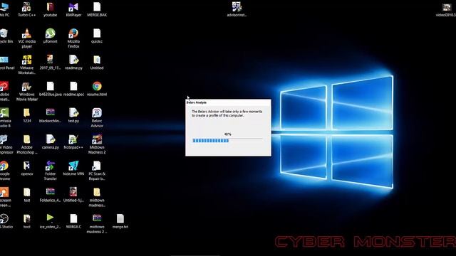Select the test.py file
Screen dimensions: 456x256
(x=73, y=113)
